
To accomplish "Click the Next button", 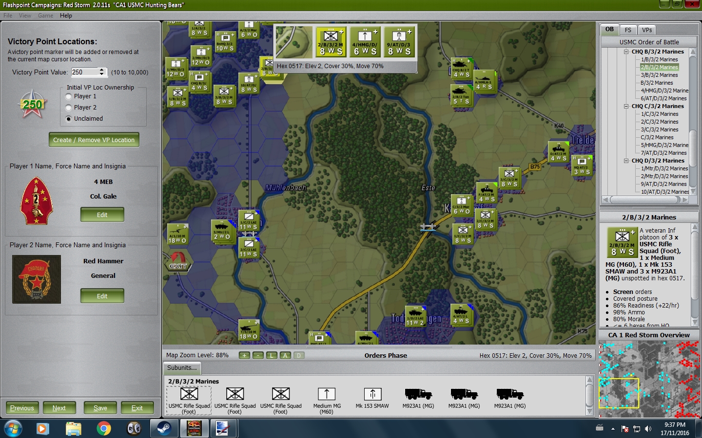I will [x=59, y=408].
